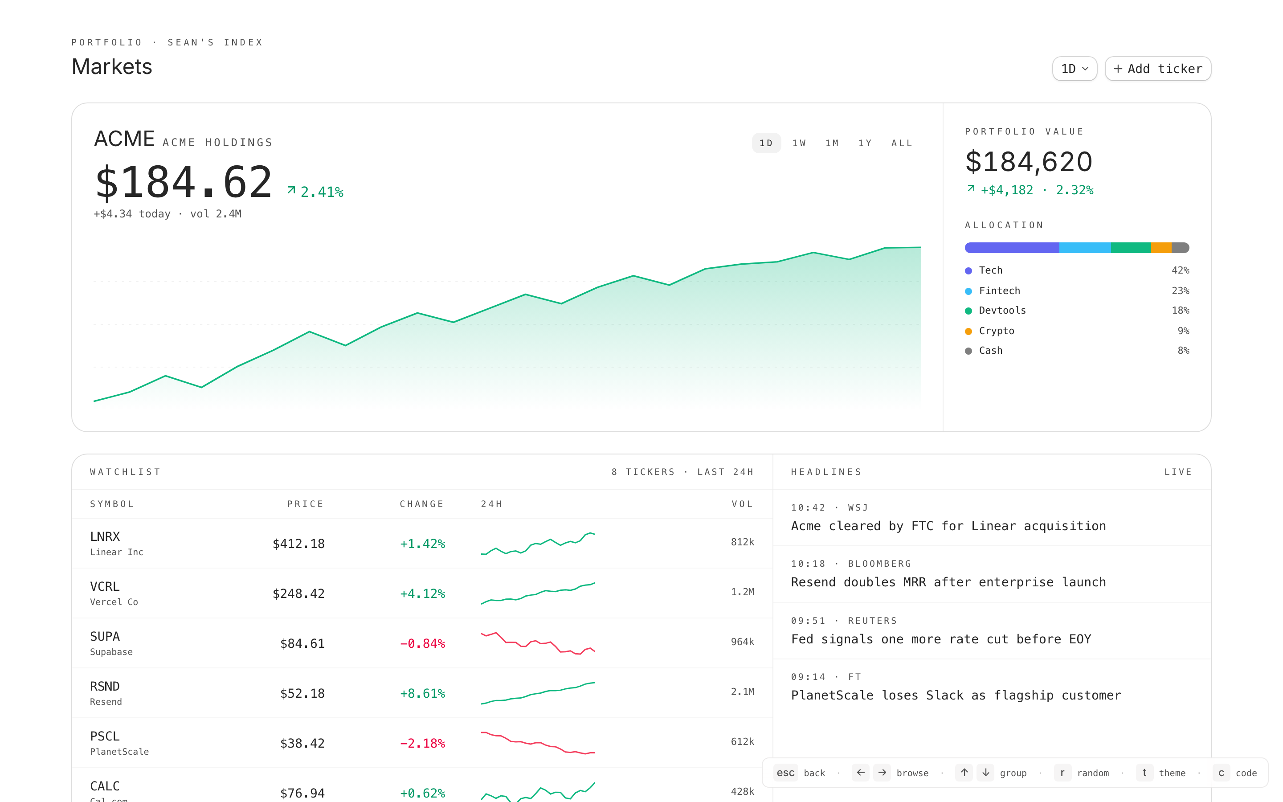Viewport: 1283px width, 802px height.
Task: Switch the chart to 1Y range
Action: pos(865,143)
